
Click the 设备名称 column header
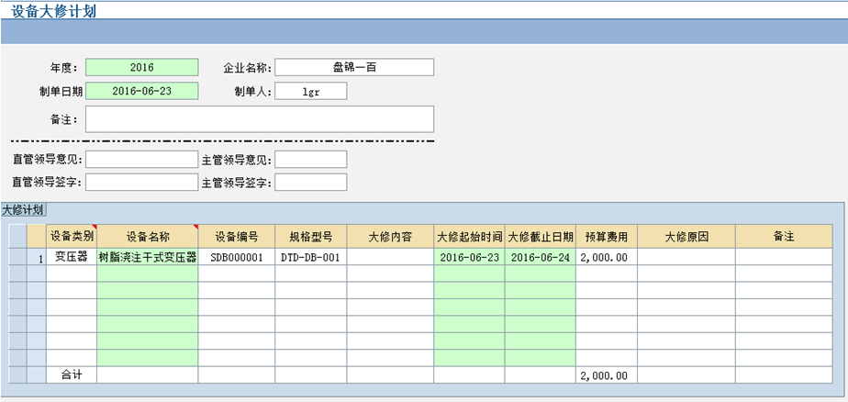(147, 237)
